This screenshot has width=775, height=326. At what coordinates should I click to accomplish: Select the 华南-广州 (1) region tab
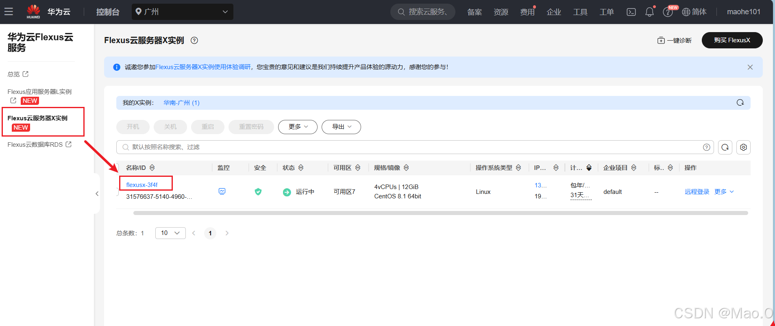coord(181,103)
